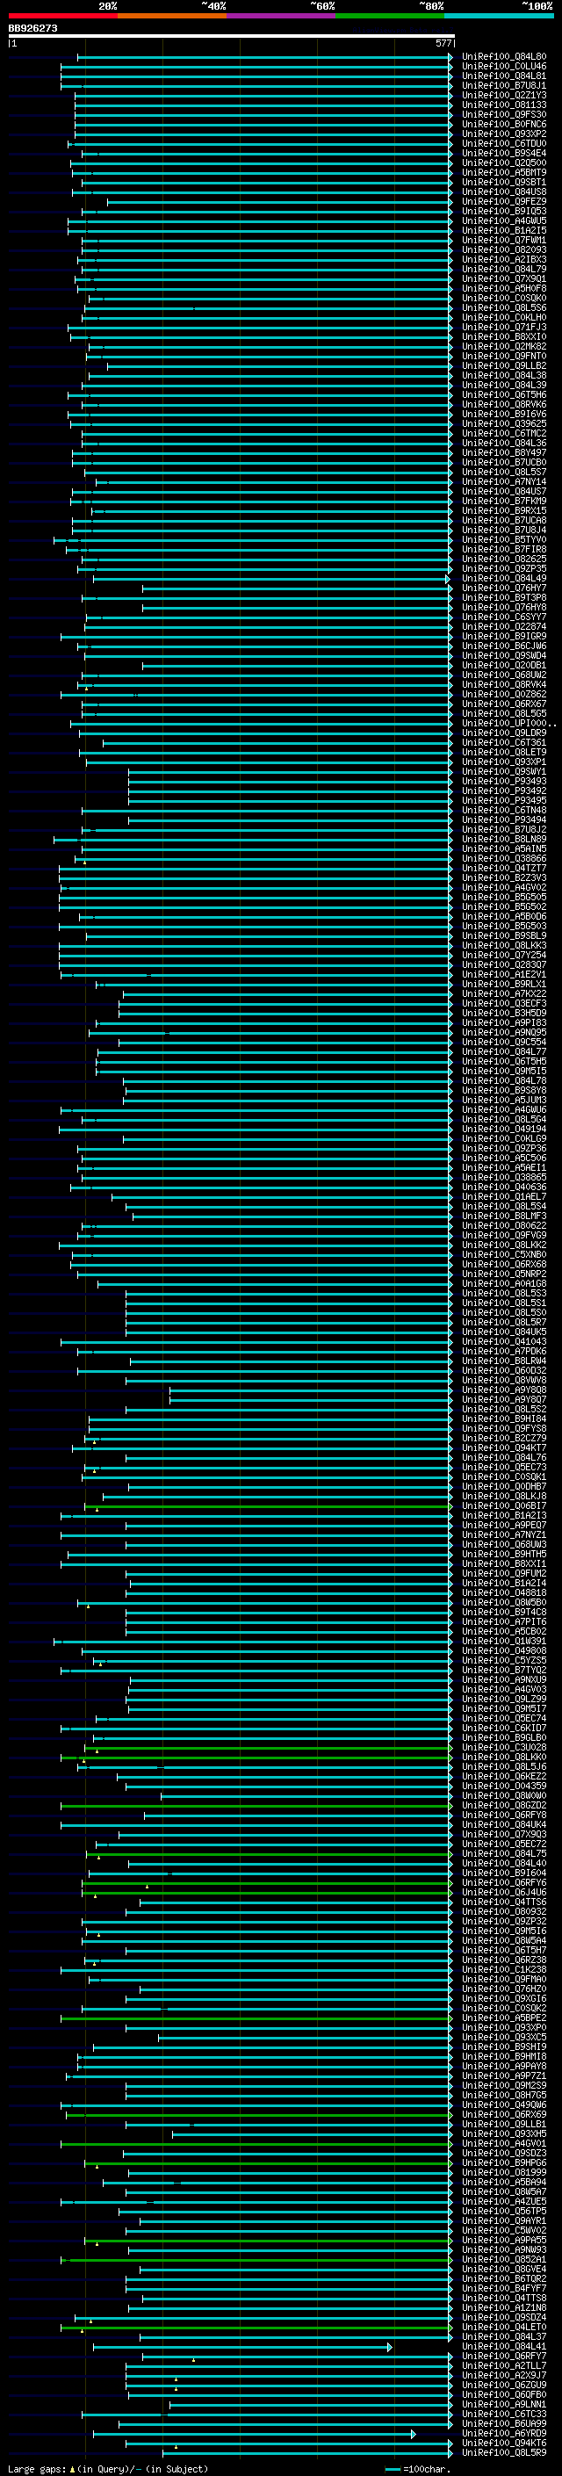Select hit UniRef100_Q93XP0
This screenshot has height=2476, width=562.
504,2028
